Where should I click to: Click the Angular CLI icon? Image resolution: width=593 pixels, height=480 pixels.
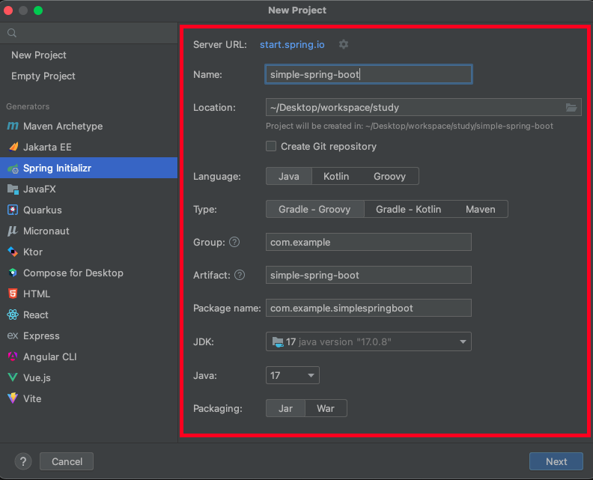[13, 356]
